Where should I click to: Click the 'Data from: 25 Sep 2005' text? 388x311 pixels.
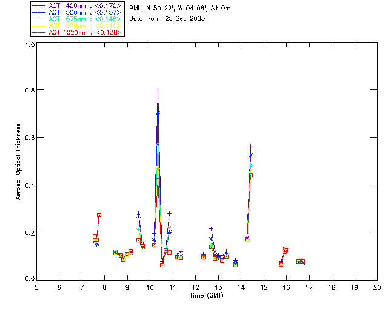[167, 19]
